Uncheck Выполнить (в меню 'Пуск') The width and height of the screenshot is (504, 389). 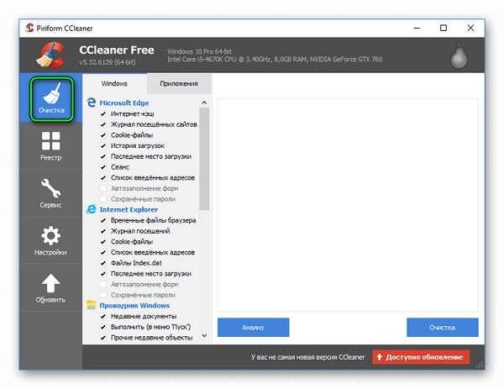pos(103,327)
